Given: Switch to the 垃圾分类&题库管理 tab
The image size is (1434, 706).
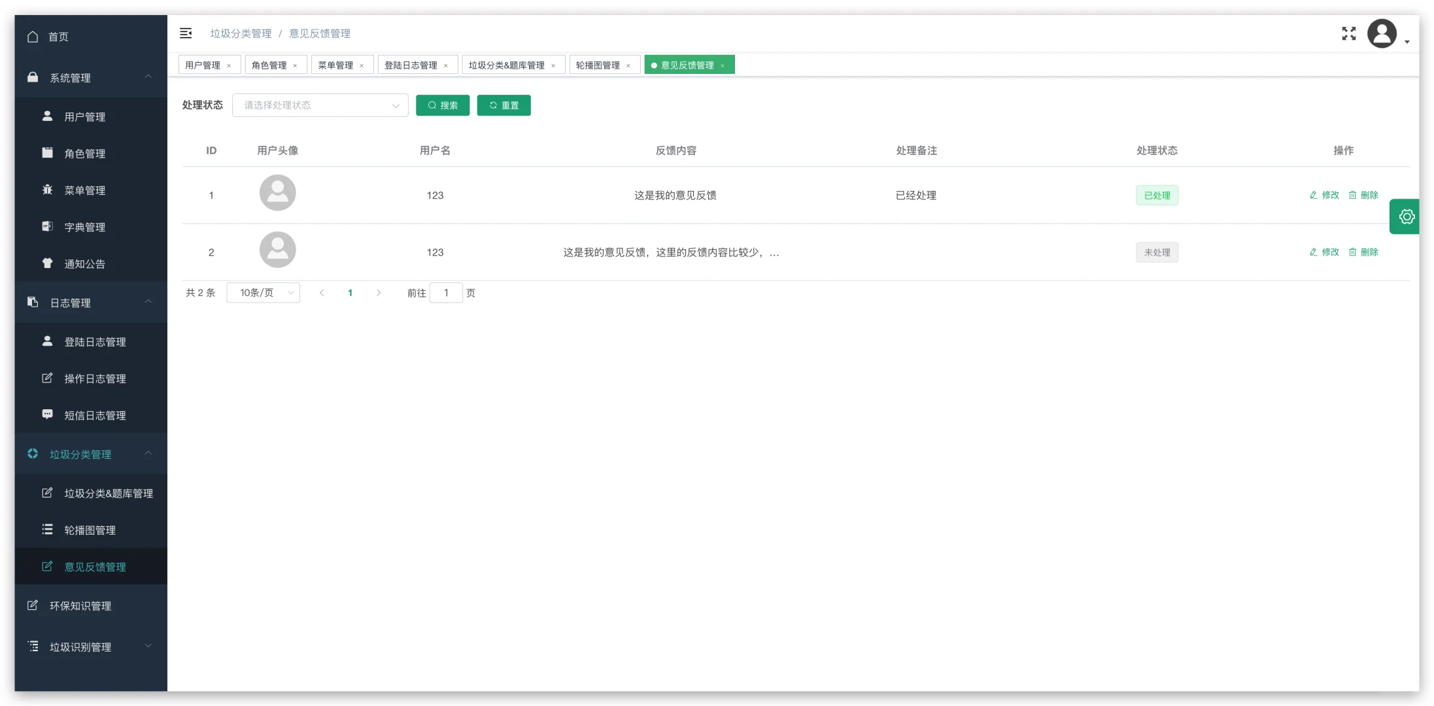Looking at the screenshot, I should coord(506,65).
